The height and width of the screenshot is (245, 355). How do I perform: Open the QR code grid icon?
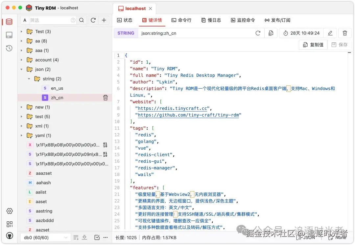point(10,224)
